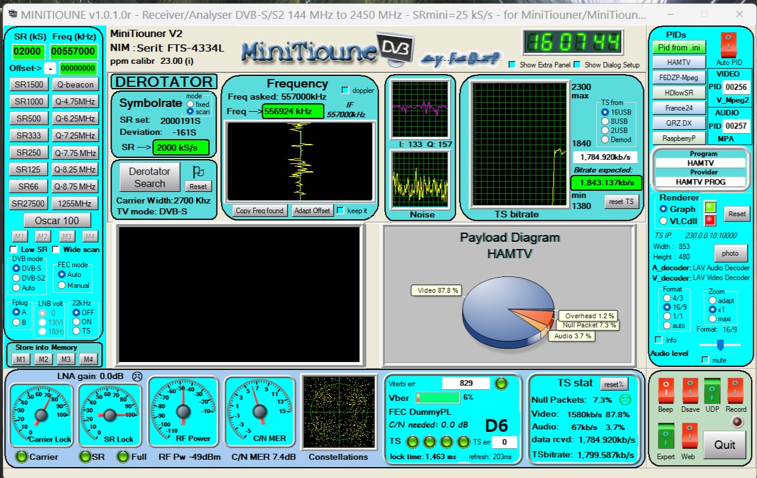The image size is (757, 478).
Task: Quit the application
Action: pos(725,445)
